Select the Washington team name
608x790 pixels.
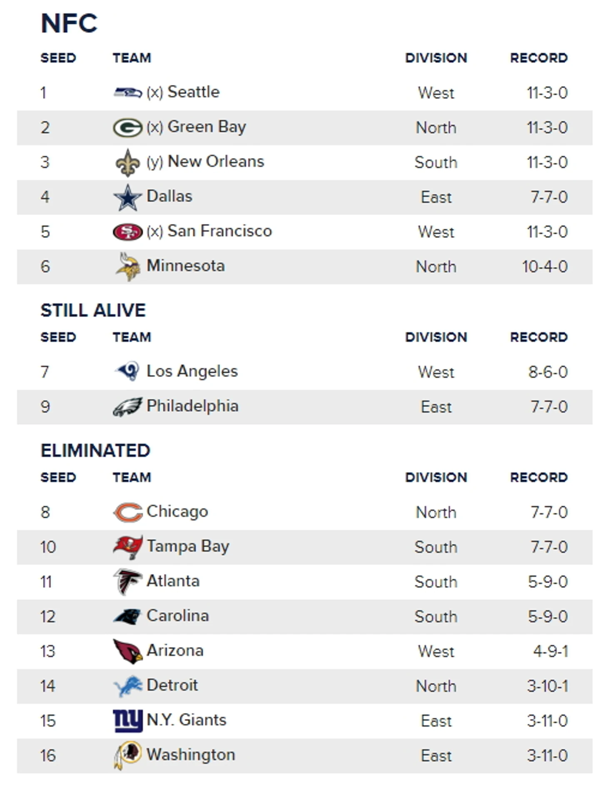pyautogui.click(x=191, y=755)
